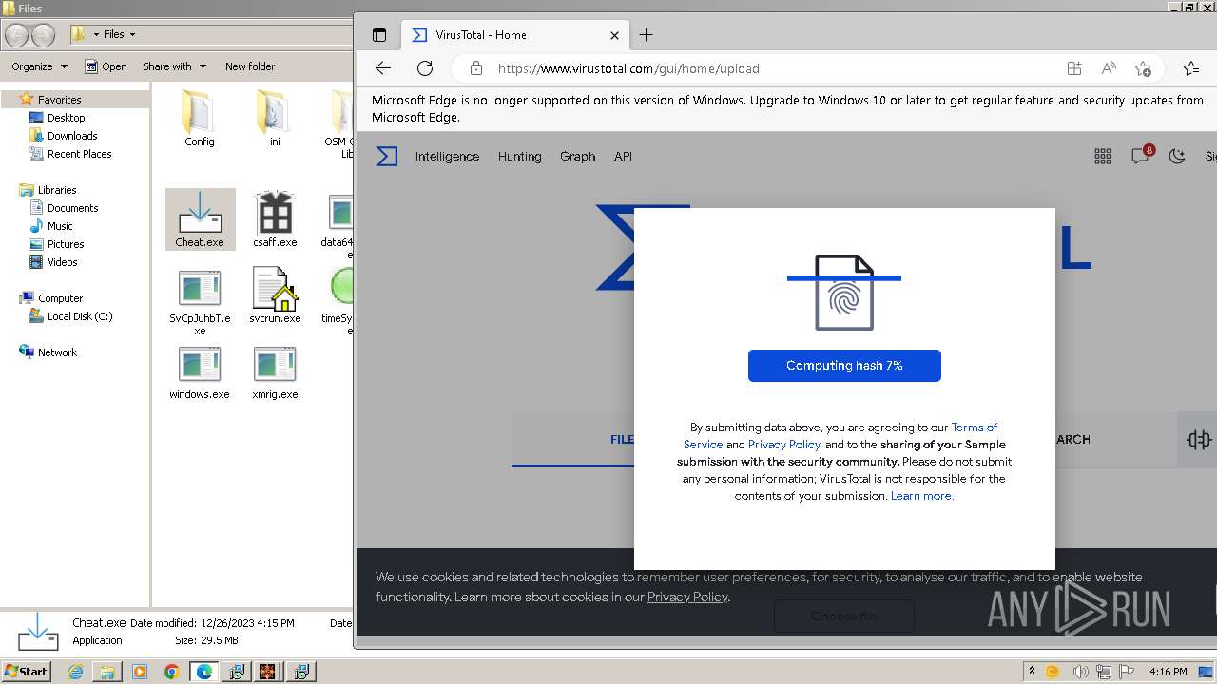This screenshot has width=1217, height=684.
Task: Click the volume icon in system tray
Action: [x=1080, y=672]
